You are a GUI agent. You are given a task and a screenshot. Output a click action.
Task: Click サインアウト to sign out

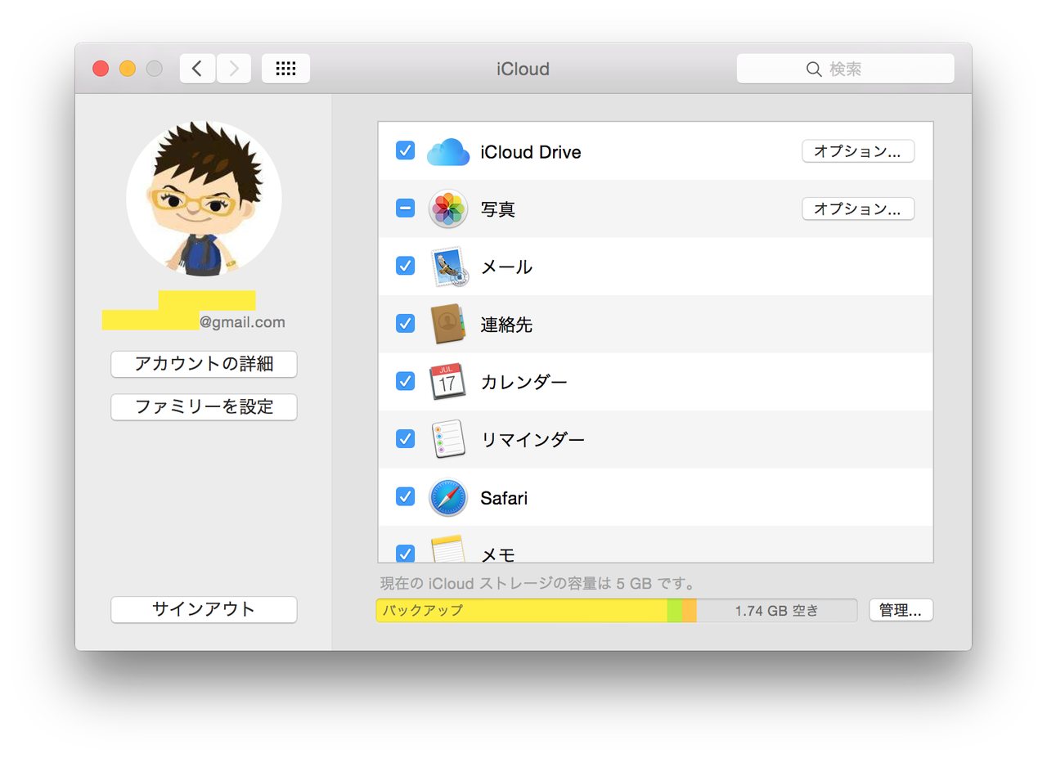[204, 609]
